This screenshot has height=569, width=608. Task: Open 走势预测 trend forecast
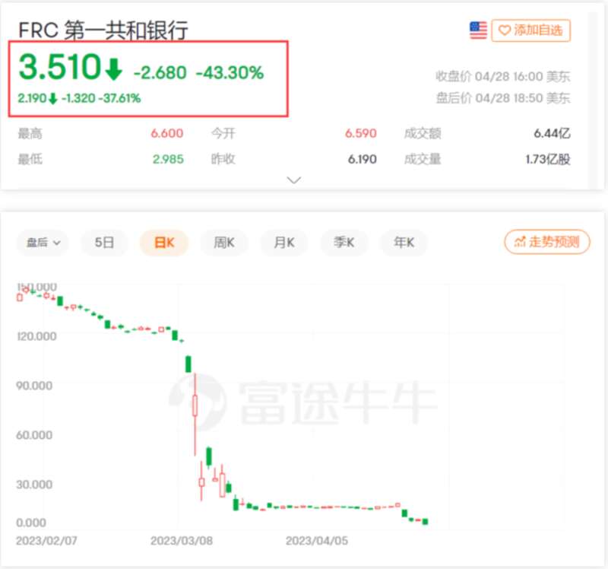click(x=547, y=242)
